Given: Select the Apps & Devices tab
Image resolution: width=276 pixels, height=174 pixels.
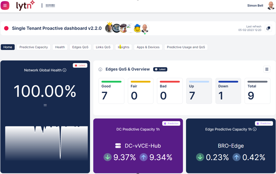Looking at the screenshot, I should coord(148,47).
